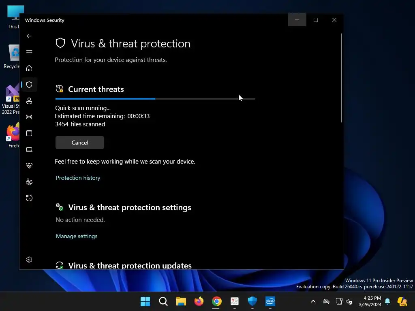Click the Virus & threat protection settings heading
The width and height of the screenshot is (415, 311).
pos(130,207)
